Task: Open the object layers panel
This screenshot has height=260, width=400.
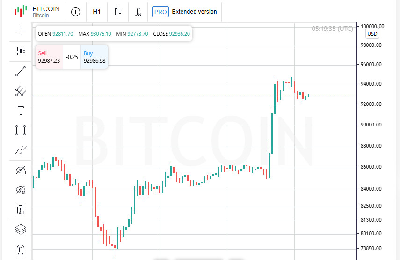Action: [x=21, y=229]
